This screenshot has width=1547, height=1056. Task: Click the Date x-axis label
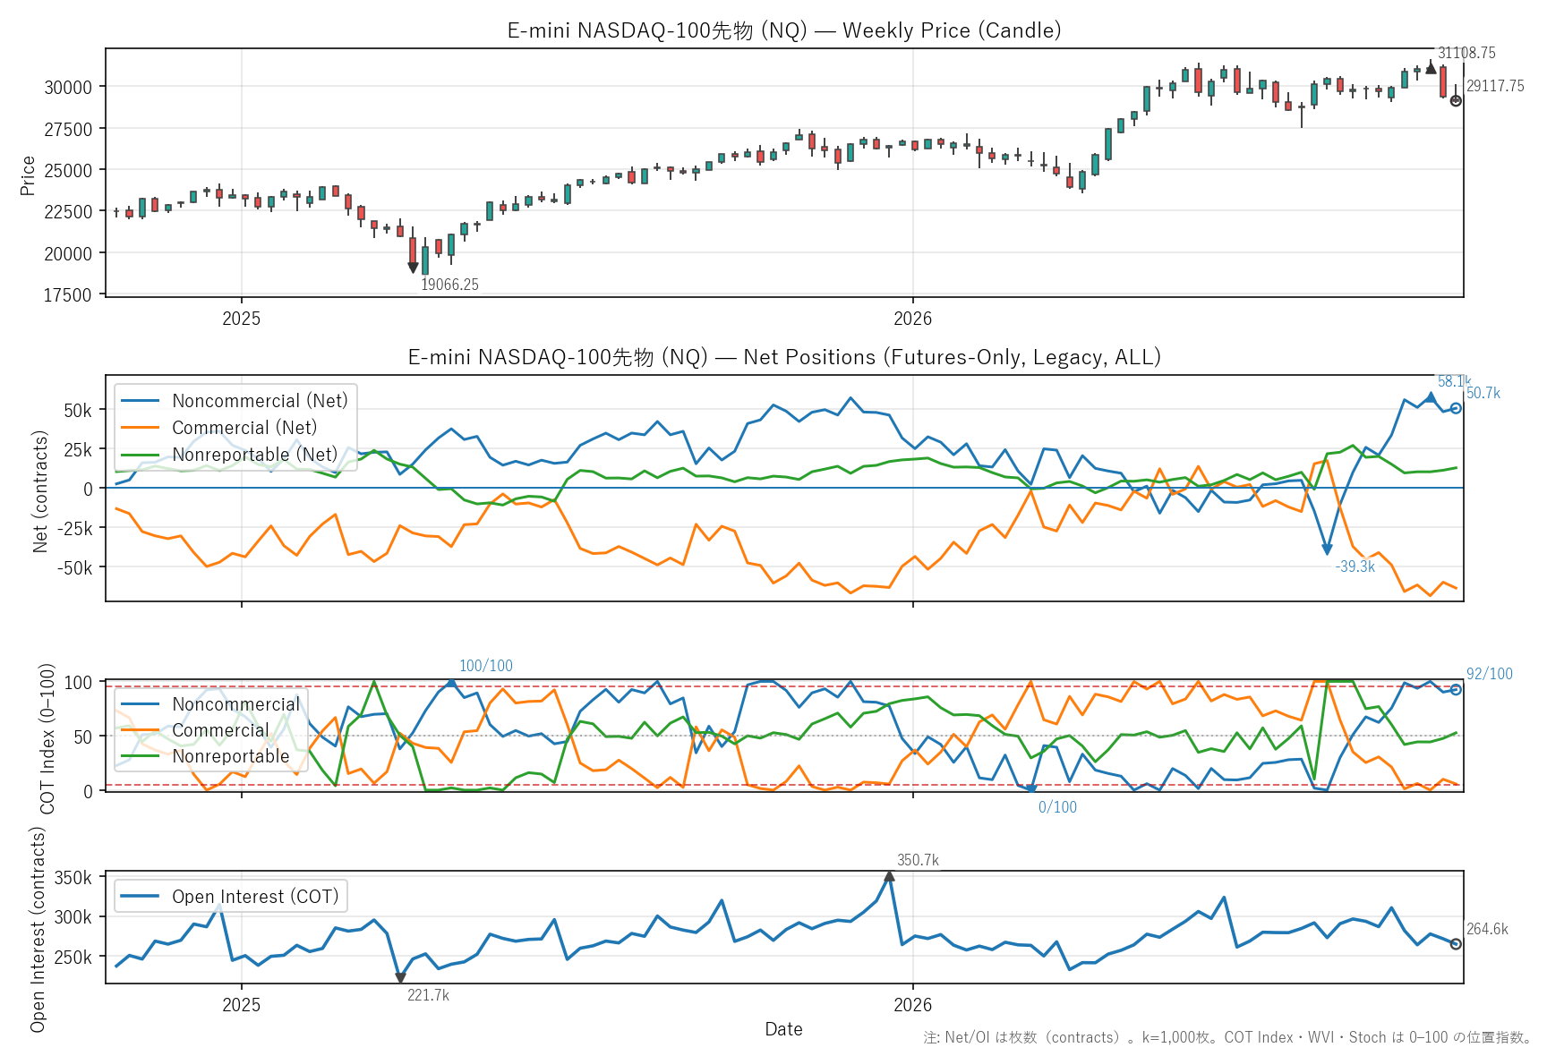[x=783, y=1029]
